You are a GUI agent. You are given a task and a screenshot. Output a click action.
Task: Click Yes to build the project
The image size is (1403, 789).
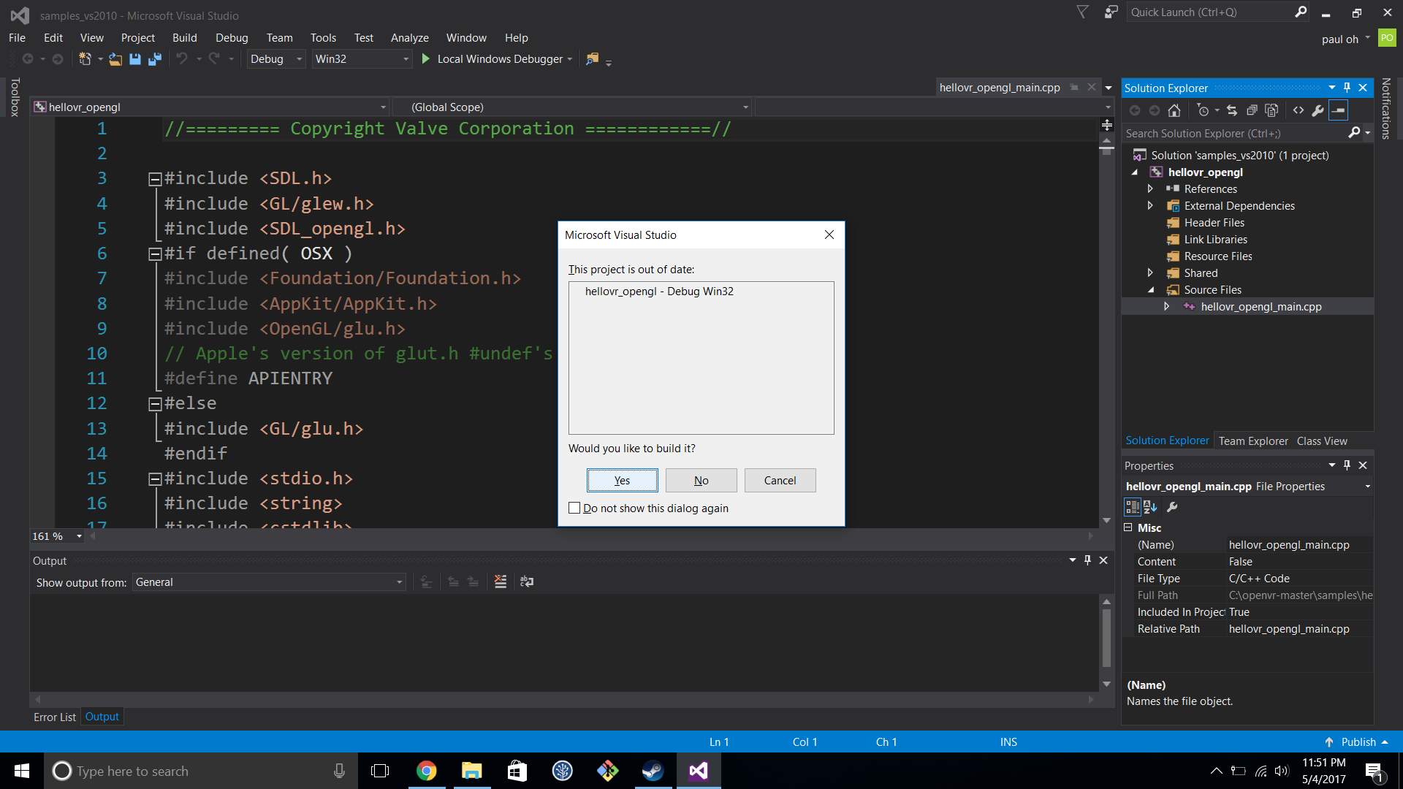pyautogui.click(x=622, y=480)
